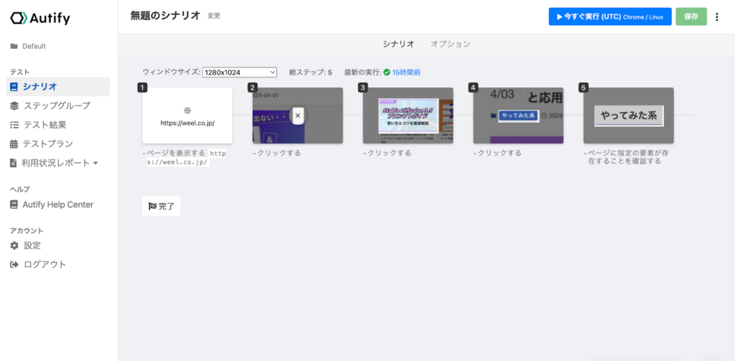Image resolution: width=735 pixels, height=361 pixels.
Task: Run scenario with 今すぐ実行 button
Action: pyautogui.click(x=610, y=17)
